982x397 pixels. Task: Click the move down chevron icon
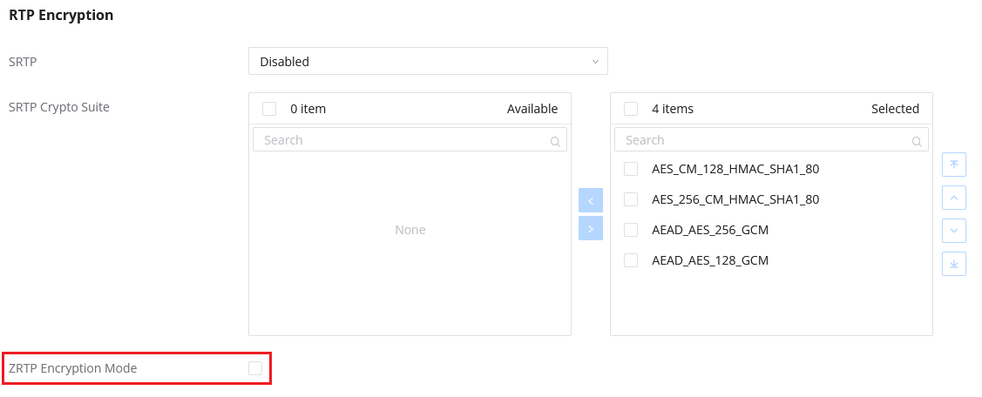tap(954, 231)
